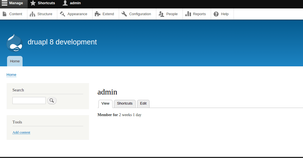Screen dimensions: 303x158
Task: Click the Add content link
Action: (21, 132)
